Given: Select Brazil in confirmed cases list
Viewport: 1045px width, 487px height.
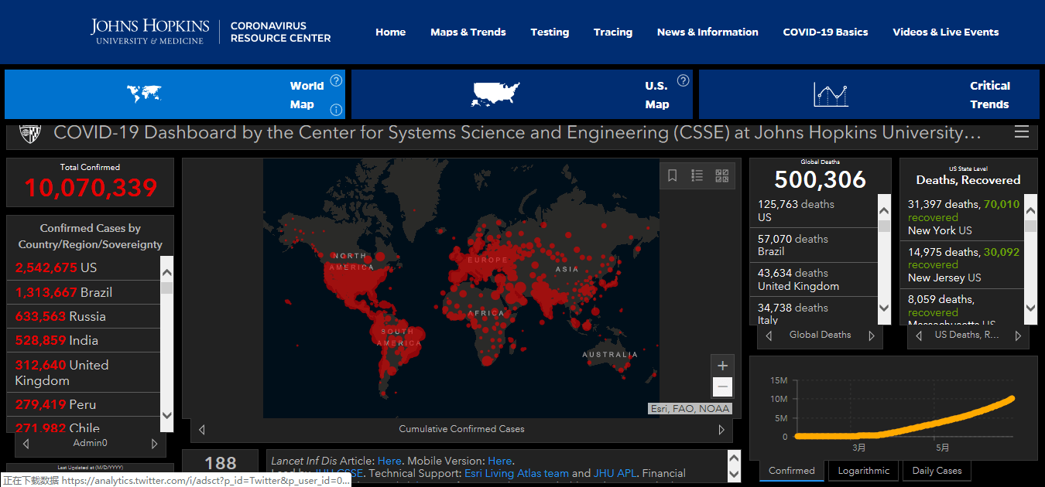Looking at the screenshot, I should click(x=83, y=292).
